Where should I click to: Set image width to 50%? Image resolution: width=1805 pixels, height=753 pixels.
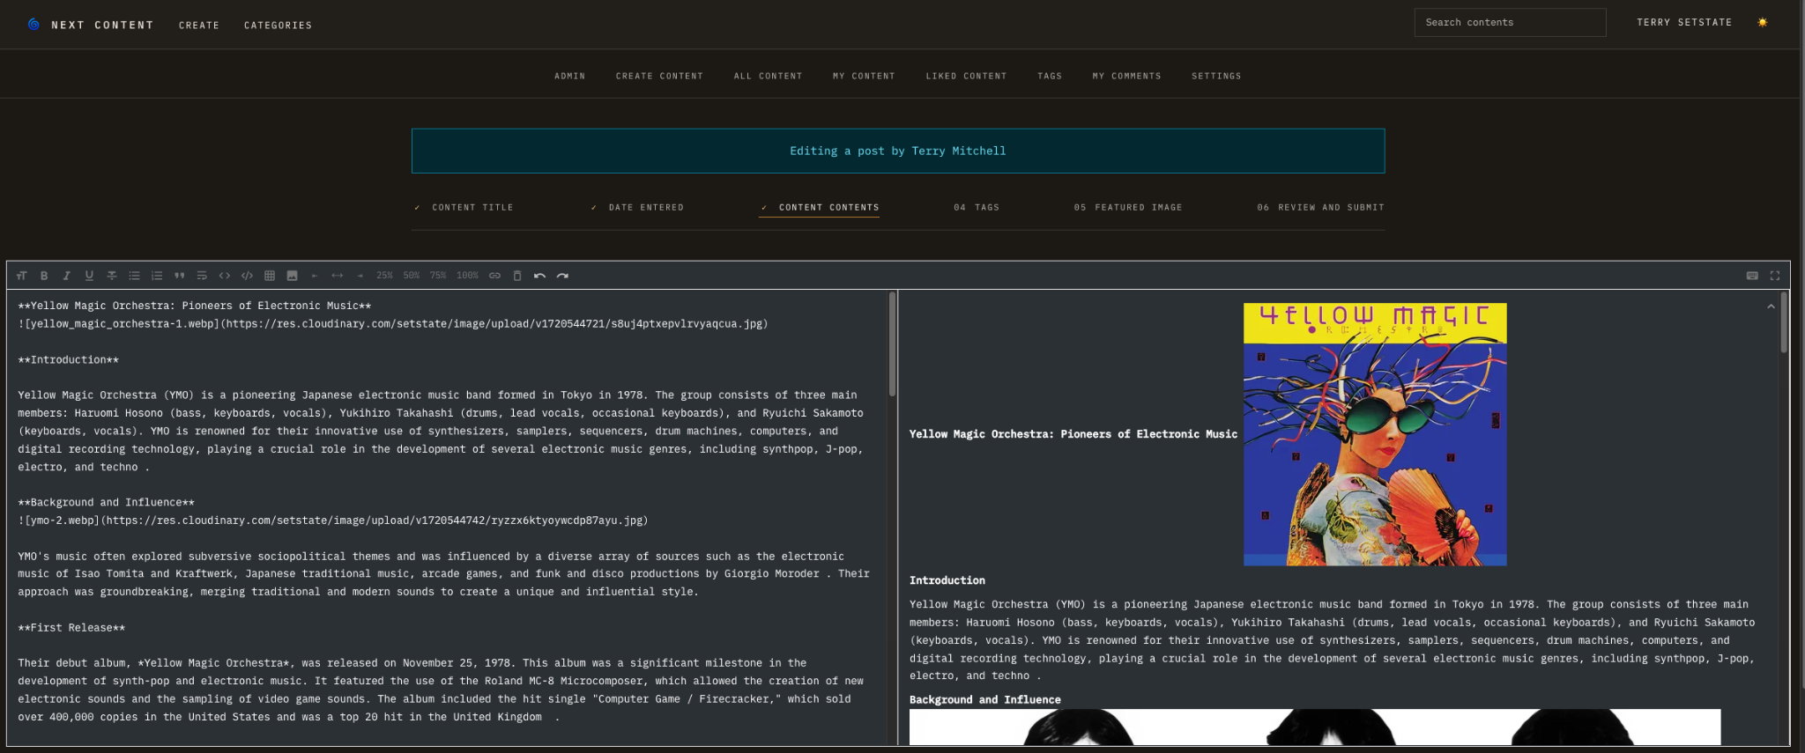[412, 276]
